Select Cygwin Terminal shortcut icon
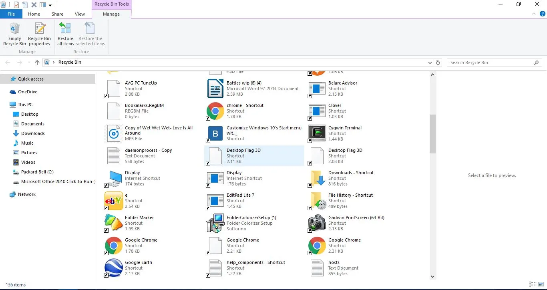The height and width of the screenshot is (290, 547). [x=317, y=133]
